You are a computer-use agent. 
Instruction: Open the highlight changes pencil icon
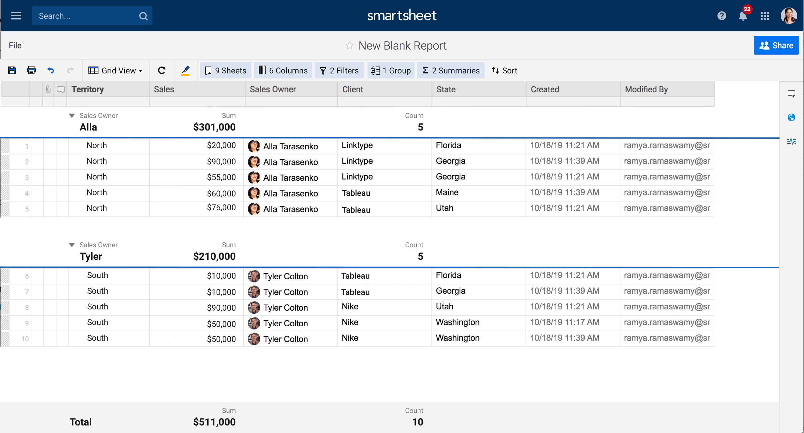pos(185,70)
